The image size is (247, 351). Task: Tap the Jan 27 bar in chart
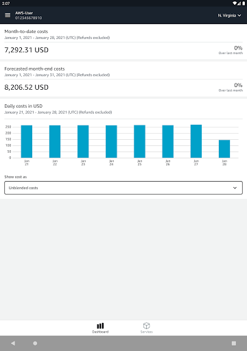[x=196, y=141]
